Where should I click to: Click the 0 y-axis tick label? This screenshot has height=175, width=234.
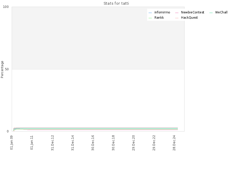(8, 132)
